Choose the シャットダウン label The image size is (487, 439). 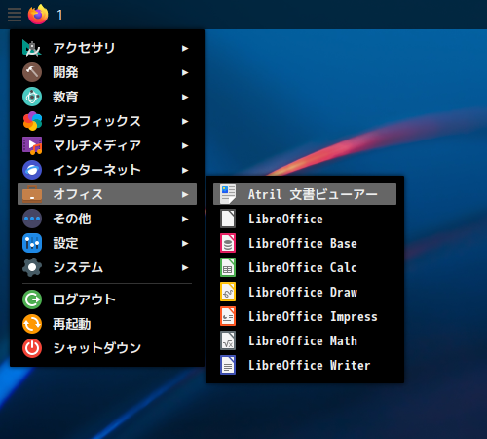pyautogui.click(x=96, y=348)
